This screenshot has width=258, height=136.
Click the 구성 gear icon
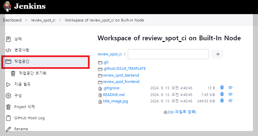click(8, 96)
